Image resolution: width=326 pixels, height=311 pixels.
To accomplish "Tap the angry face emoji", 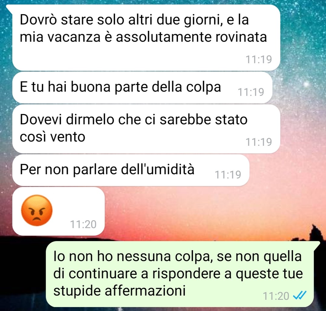I will [37, 210].
